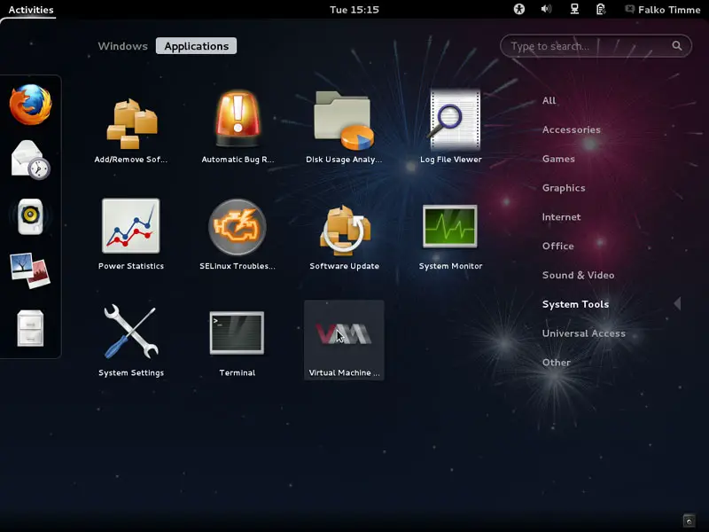The height and width of the screenshot is (532, 709).
Task: Launch Firefox from the dash
Action: pyautogui.click(x=30, y=105)
